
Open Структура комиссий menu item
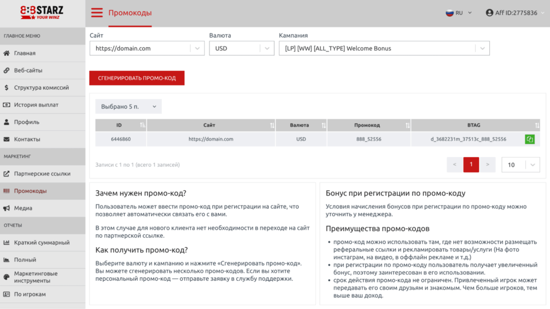click(x=42, y=87)
